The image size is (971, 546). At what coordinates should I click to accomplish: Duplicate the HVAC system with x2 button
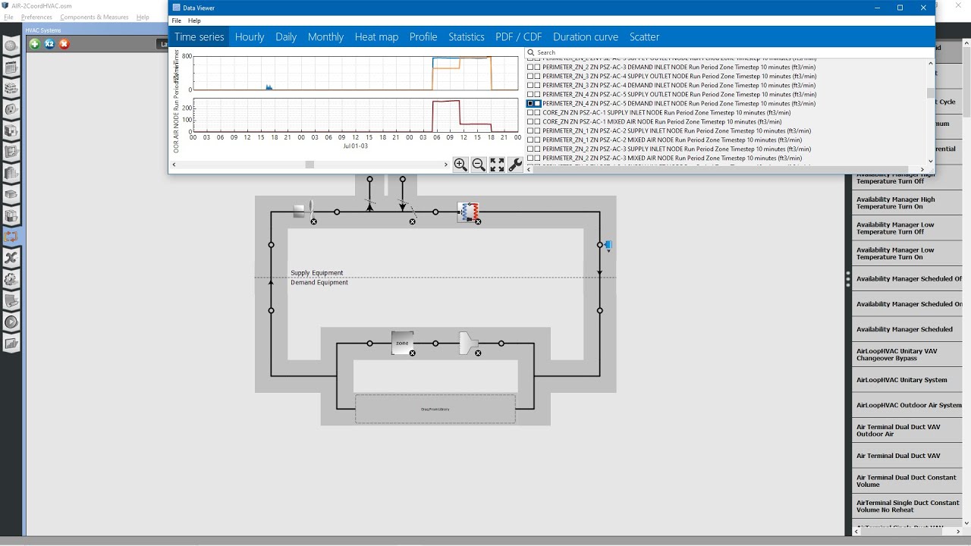[49, 44]
